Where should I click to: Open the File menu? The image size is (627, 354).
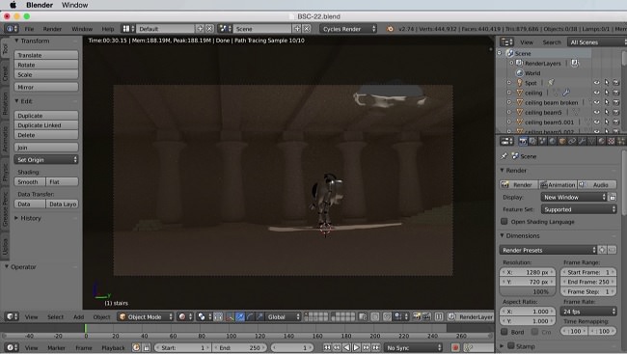[x=29, y=29]
